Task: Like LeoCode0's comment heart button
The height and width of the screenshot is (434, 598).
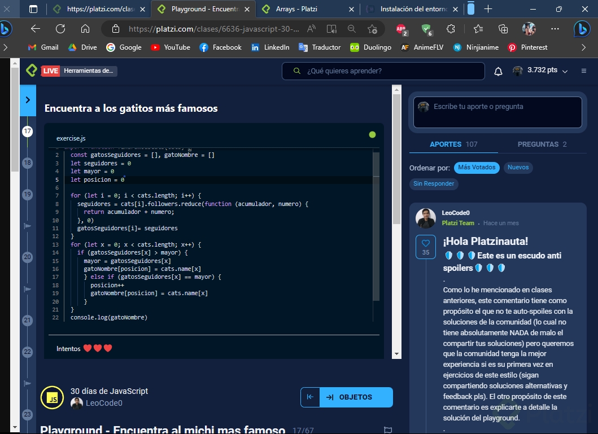Action: click(426, 247)
